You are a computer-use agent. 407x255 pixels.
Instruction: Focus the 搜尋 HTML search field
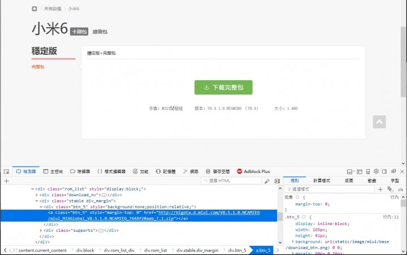[231, 180]
